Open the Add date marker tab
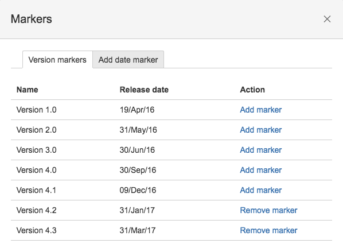Viewport: 343px width, 251px height. [x=128, y=60]
